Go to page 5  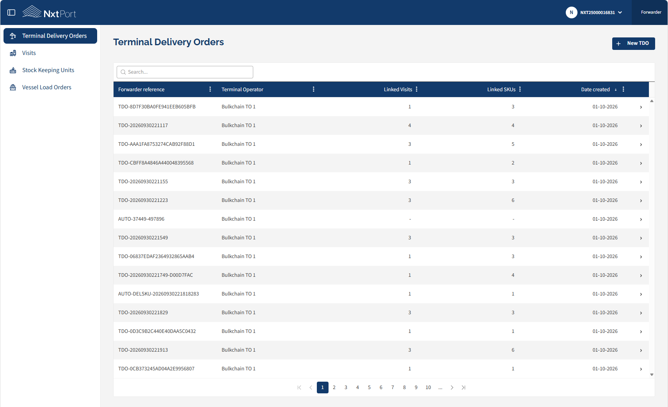pyautogui.click(x=369, y=388)
